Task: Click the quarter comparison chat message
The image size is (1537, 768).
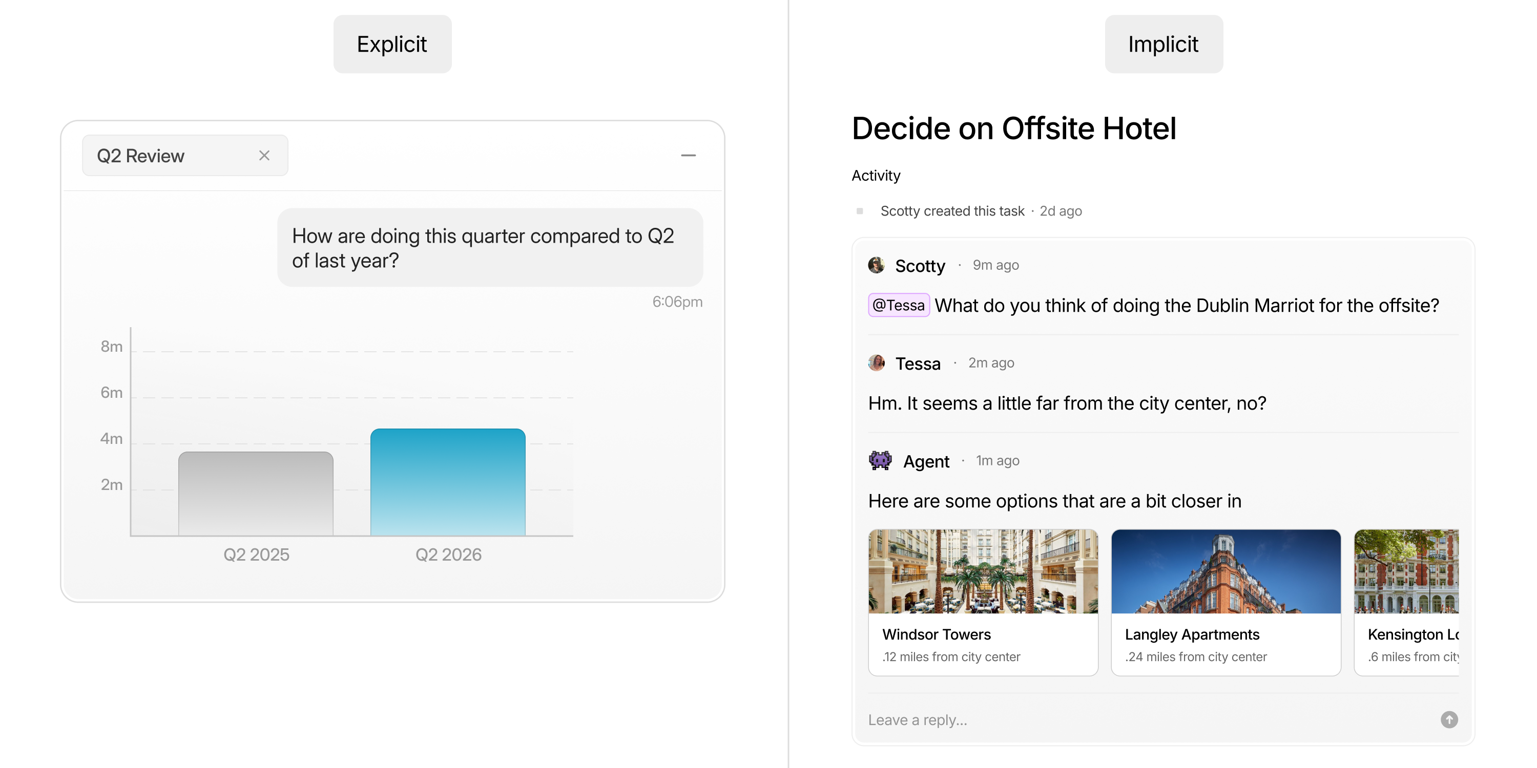Action: coord(490,248)
